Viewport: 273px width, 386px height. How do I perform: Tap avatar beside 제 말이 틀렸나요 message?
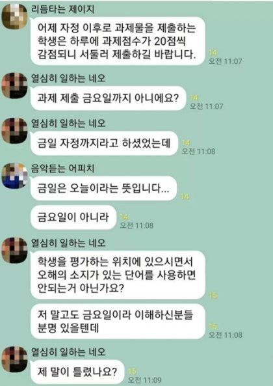click(14, 359)
